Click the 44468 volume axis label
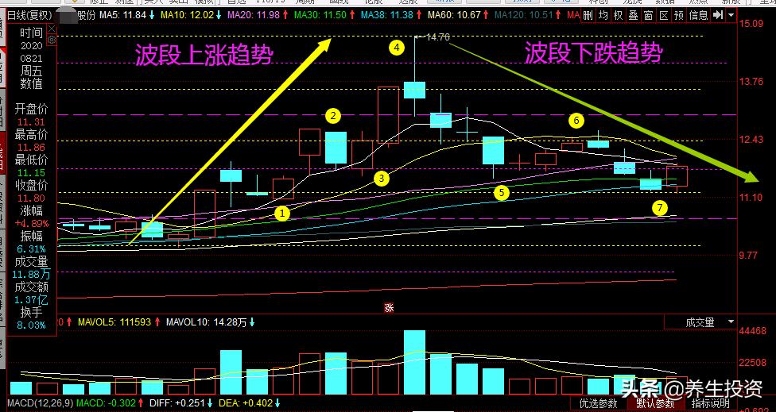 (x=753, y=331)
